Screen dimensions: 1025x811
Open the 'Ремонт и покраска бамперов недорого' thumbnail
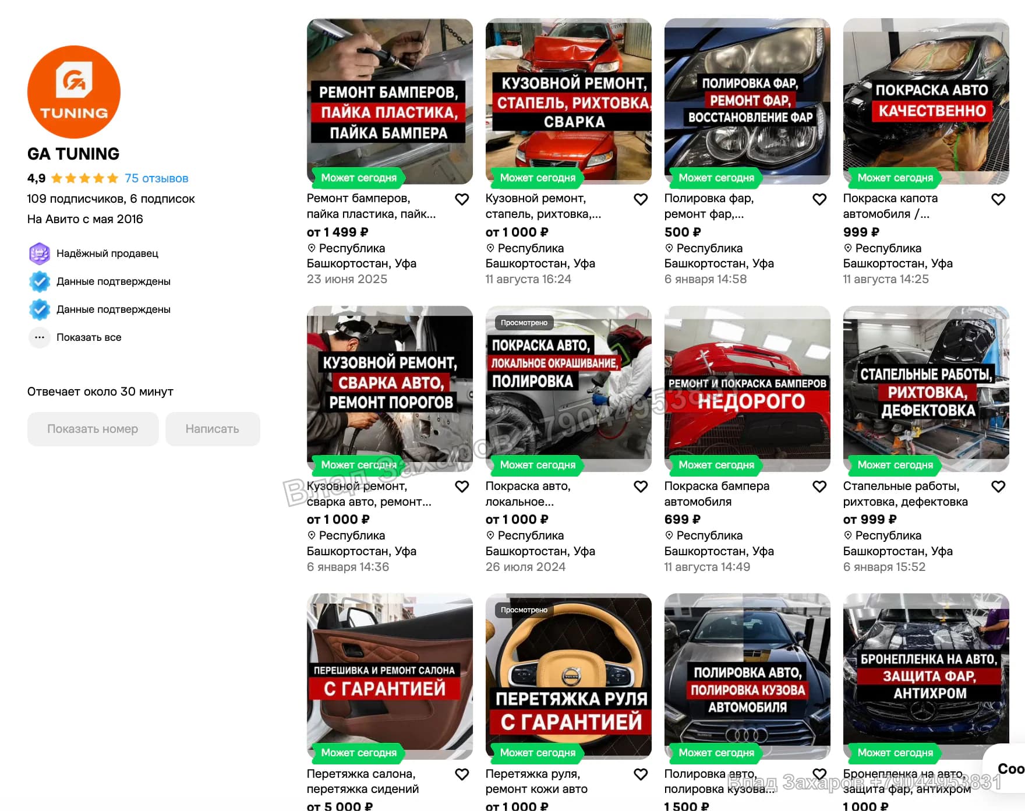[747, 389]
